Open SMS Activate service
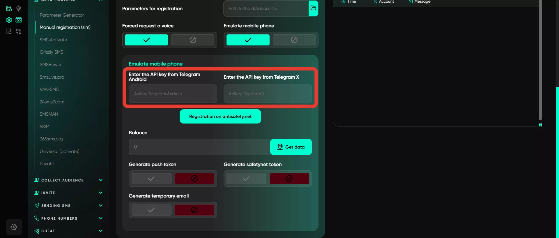This screenshot has height=238, width=559. (x=53, y=40)
